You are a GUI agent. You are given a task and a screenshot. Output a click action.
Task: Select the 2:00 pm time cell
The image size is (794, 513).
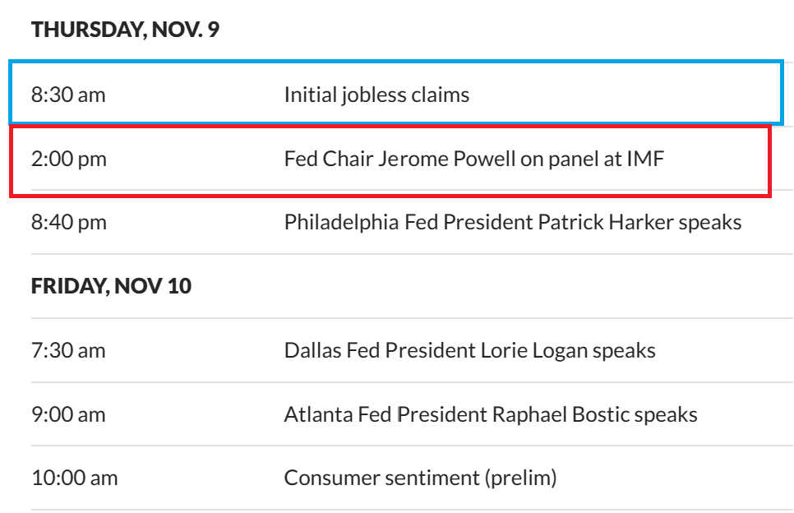click(69, 159)
